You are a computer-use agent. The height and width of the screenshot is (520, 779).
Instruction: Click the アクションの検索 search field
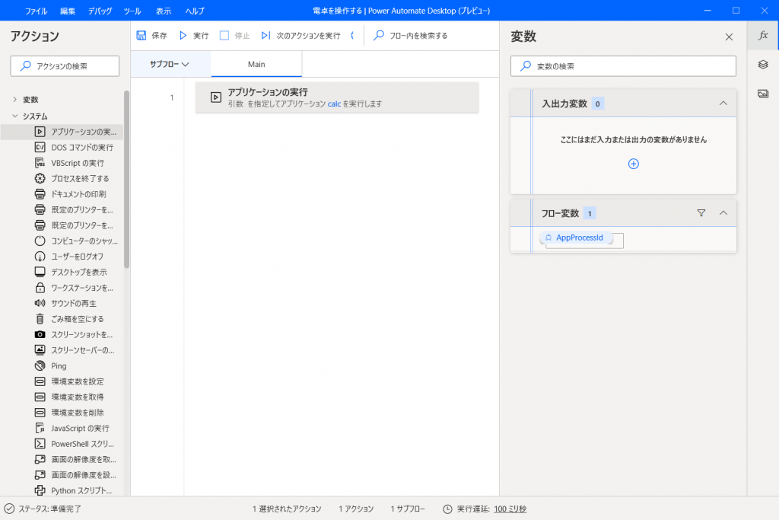coord(65,66)
